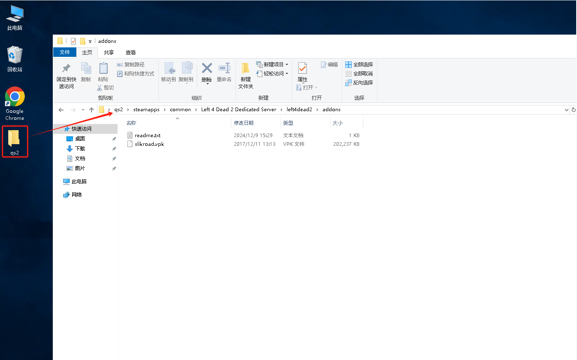
Task: Go to left4dead2 in the breadcrumb path
Action: [x=299, y=110]
